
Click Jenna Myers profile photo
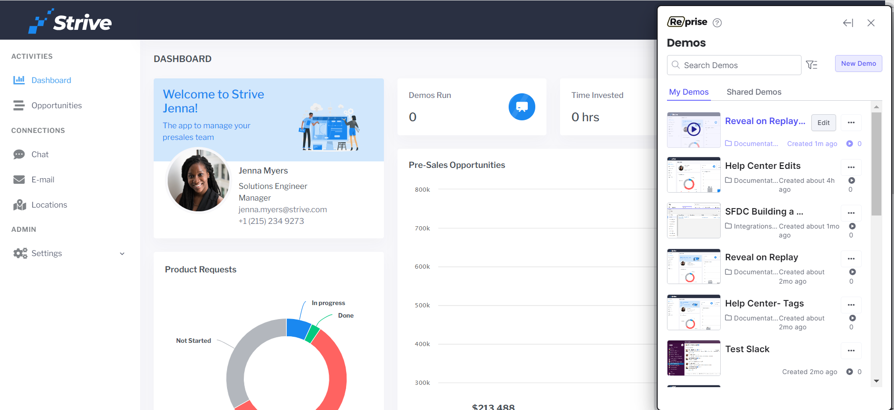(199, 180)
